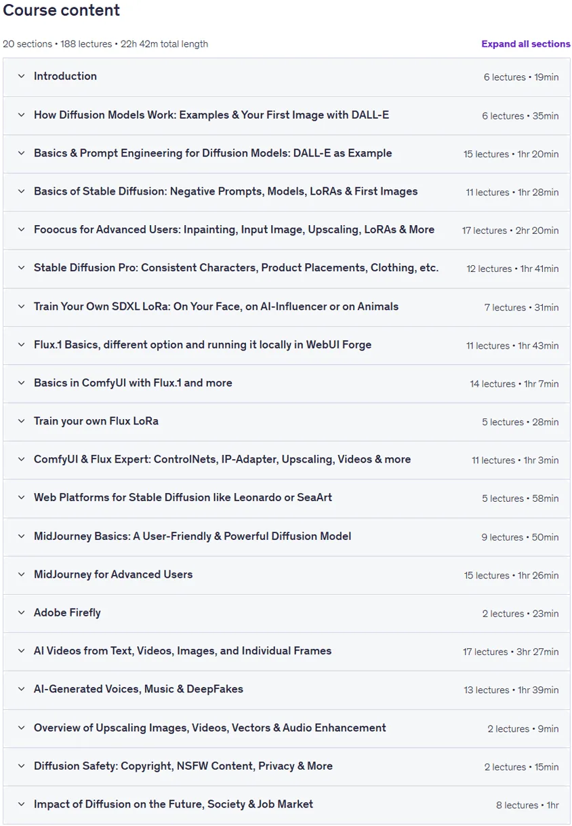Expand the Adobe Firefly section chevron

pos(21,613)
